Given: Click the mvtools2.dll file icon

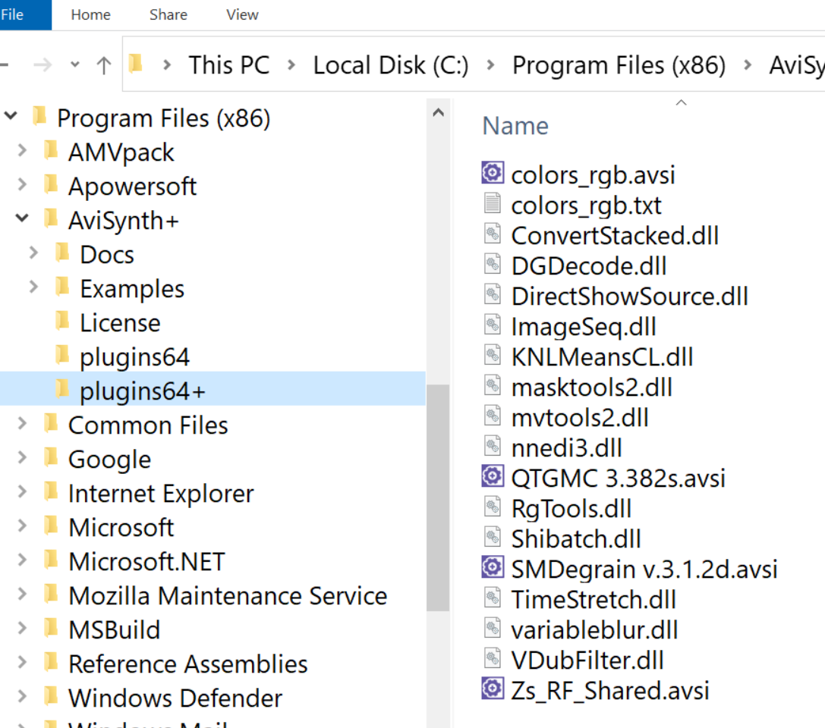Looking at the screenshot, I should pos(493,416).
